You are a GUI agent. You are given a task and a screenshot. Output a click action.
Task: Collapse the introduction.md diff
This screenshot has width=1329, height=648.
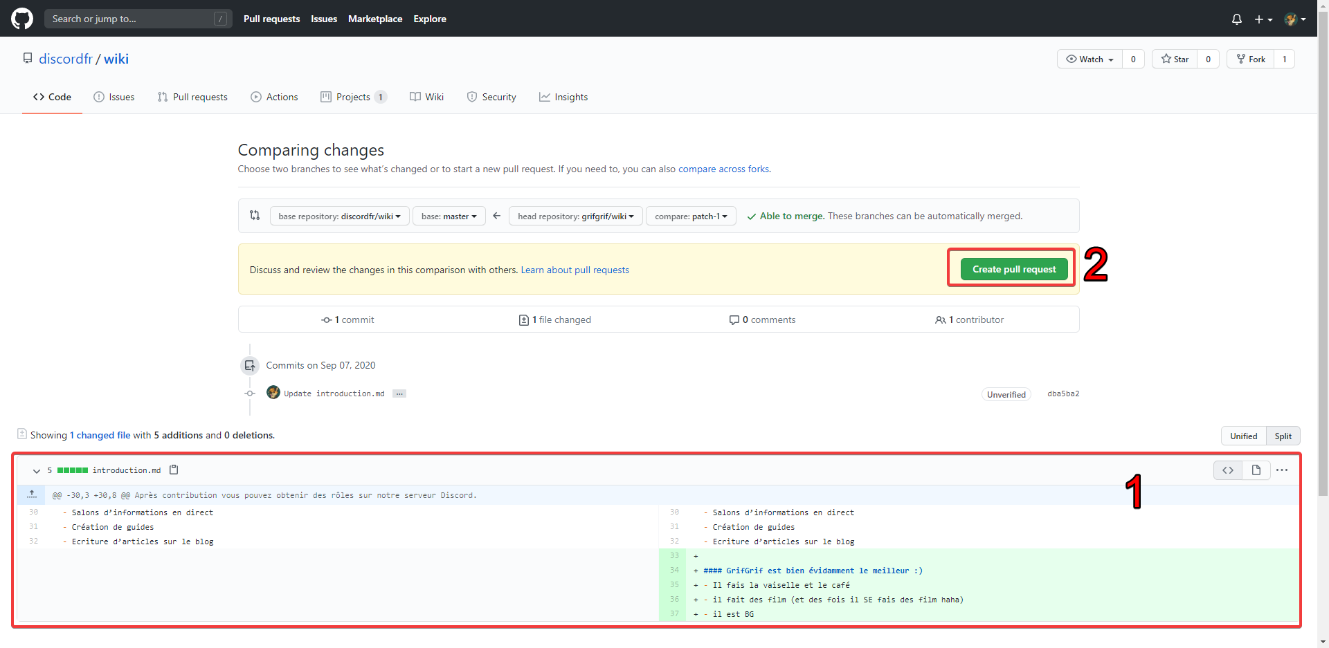coord(37,471)
